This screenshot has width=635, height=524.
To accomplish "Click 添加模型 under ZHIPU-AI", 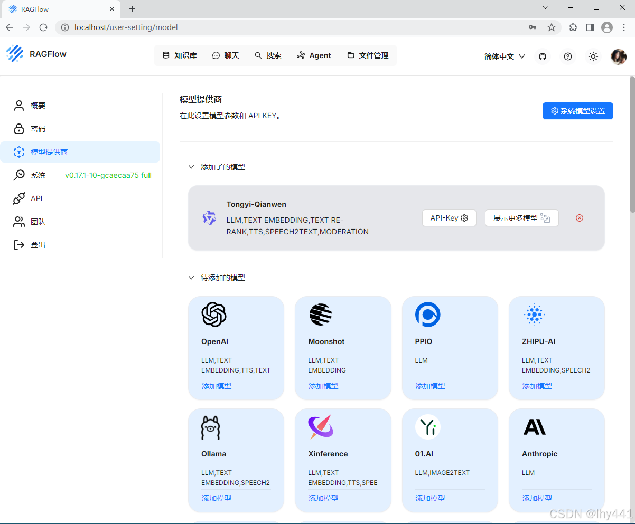I will (x=537, y=386).
